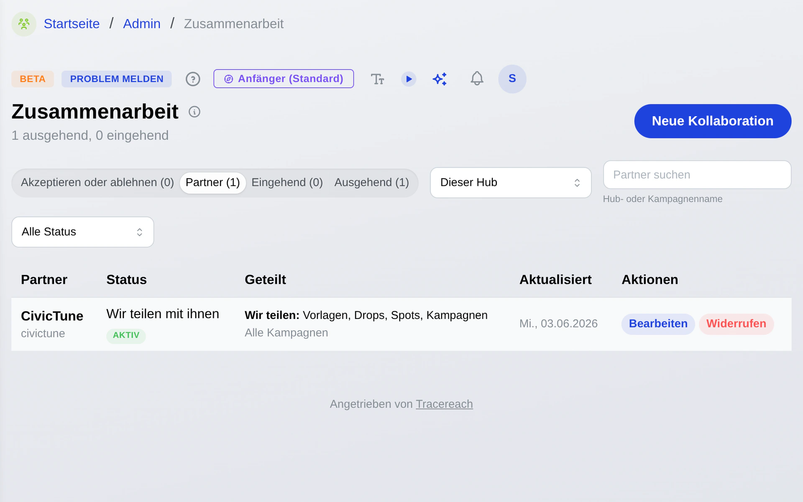Click the BETA badge
This screenshot has height=502, width=803.
[33, 79]
